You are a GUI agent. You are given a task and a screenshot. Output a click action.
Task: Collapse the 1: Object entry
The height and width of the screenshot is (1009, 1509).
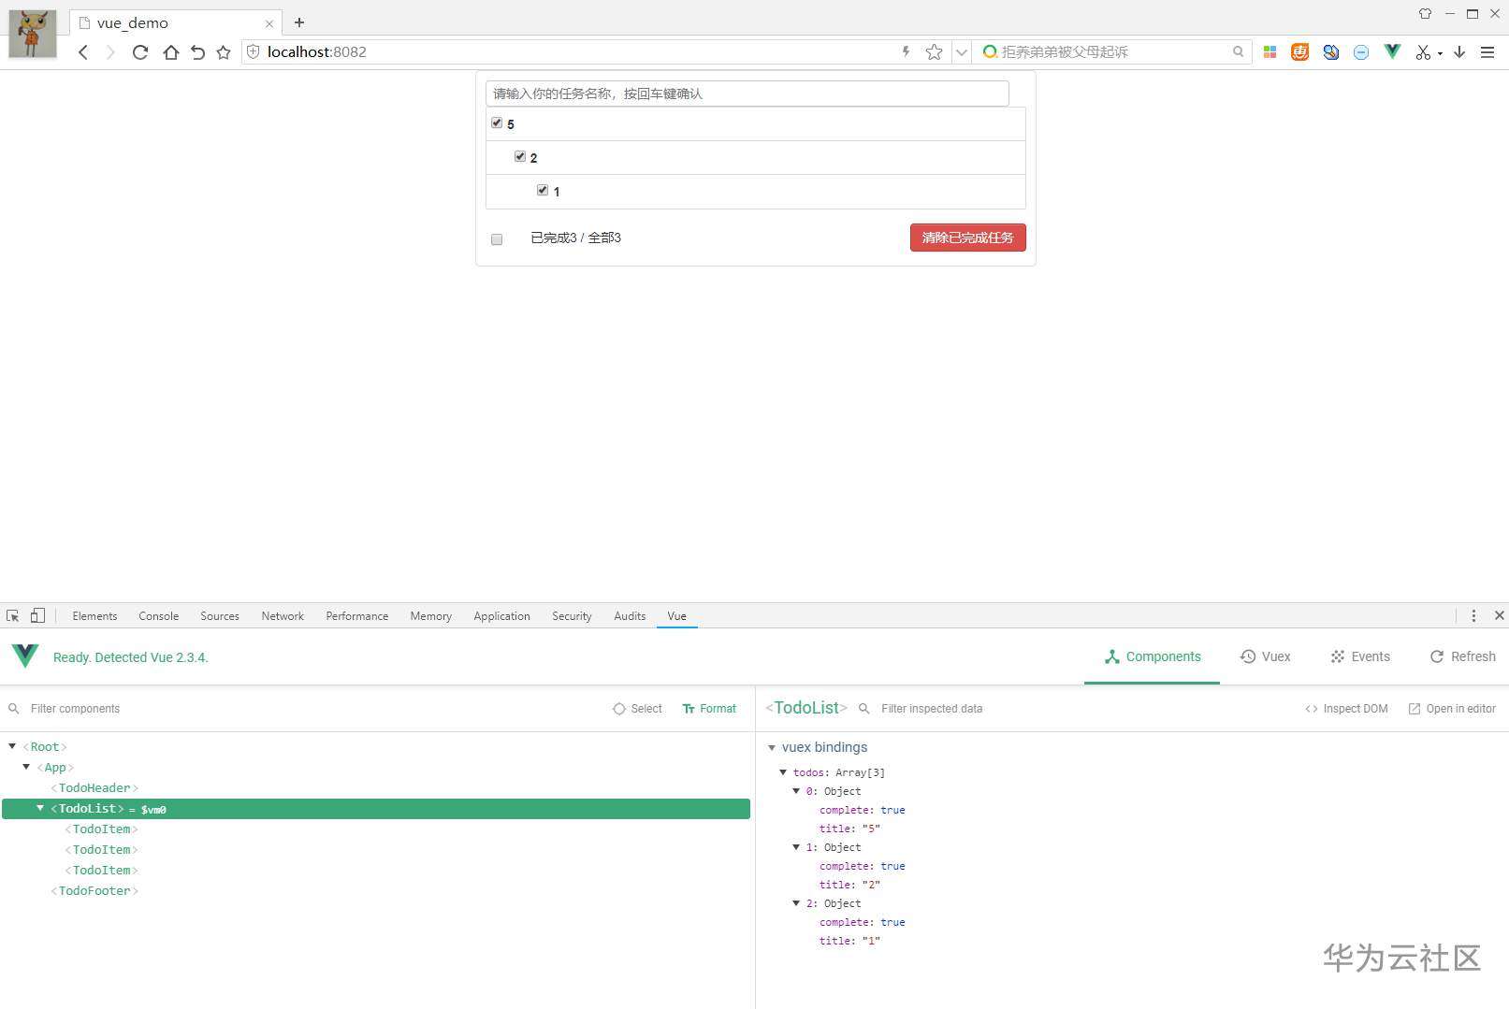click(x=796, y=846)
